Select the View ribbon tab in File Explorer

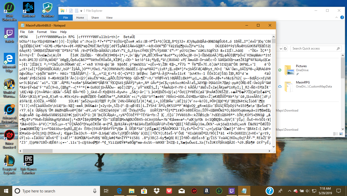tap(109, 18)
